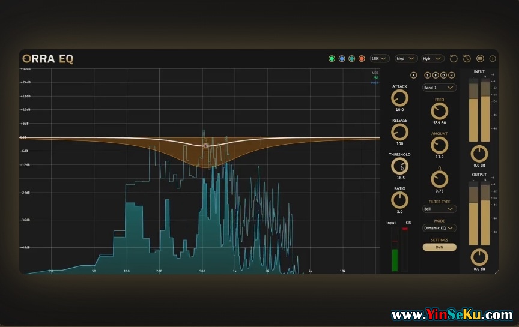Click the D circle button above Band 1
This screenshot has width=519, height=327.
443,76
